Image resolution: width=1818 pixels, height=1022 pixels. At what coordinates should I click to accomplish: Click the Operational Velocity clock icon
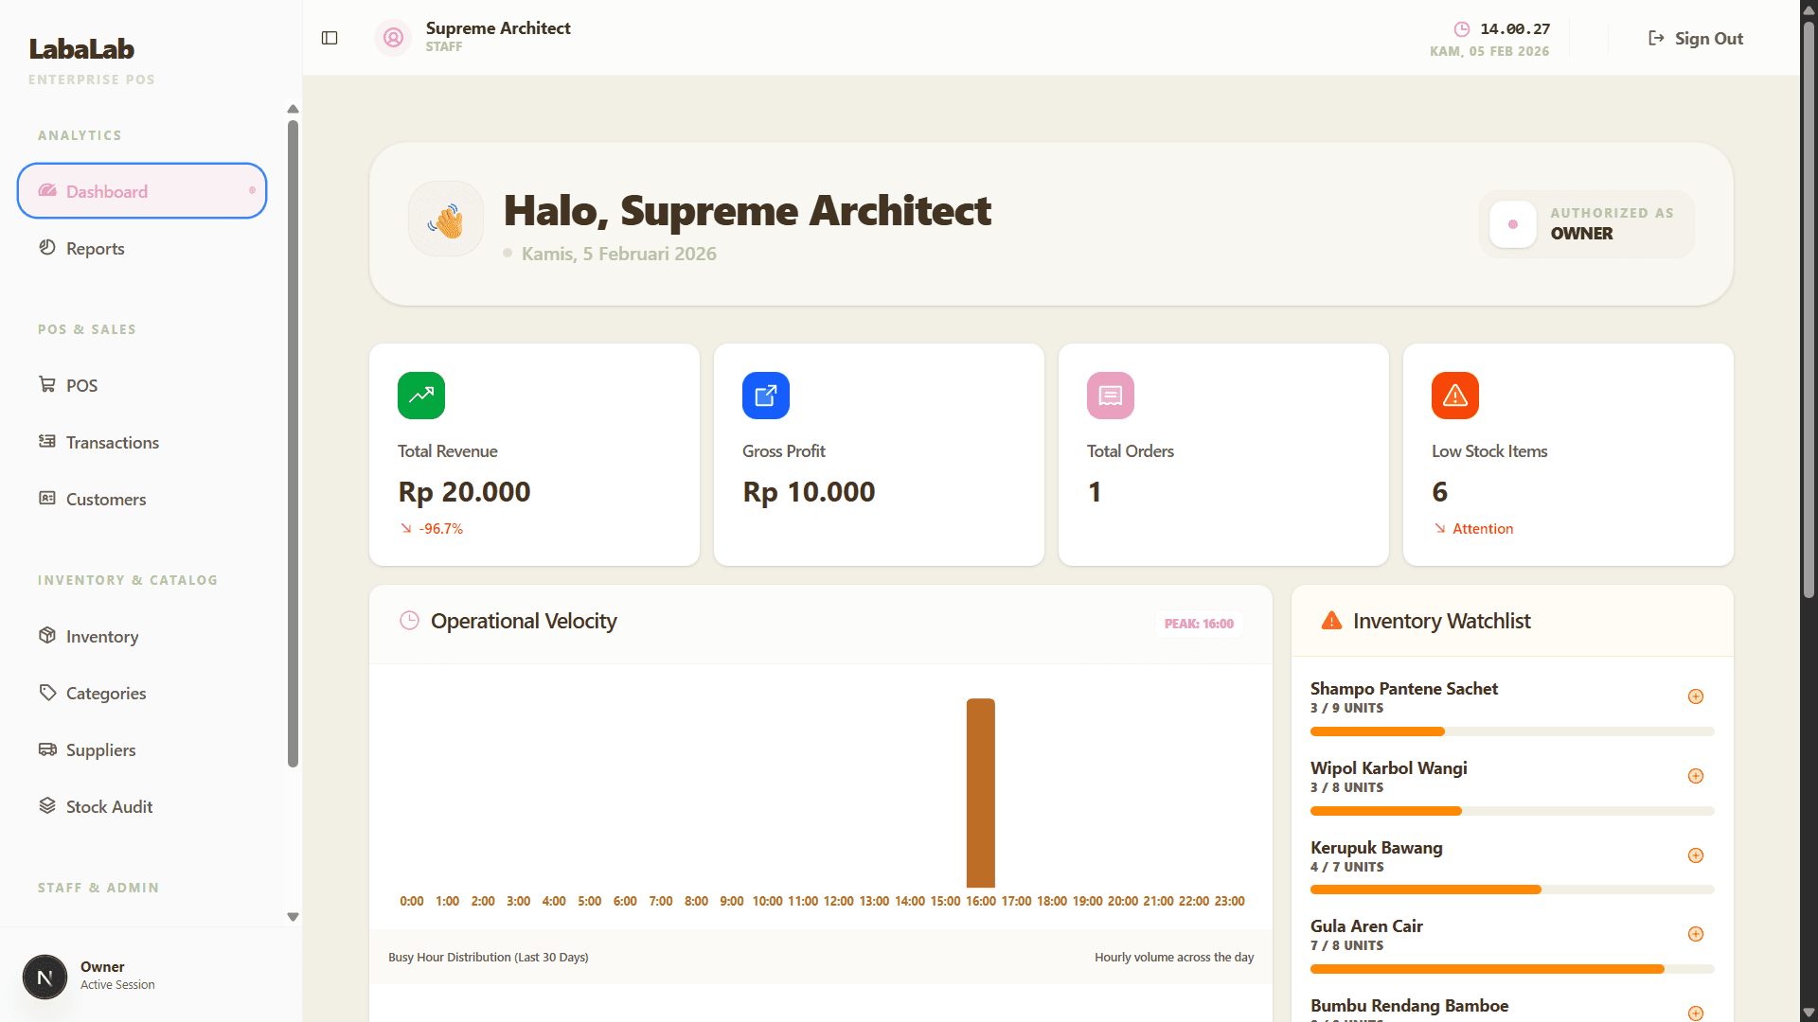tap(409, 621)
